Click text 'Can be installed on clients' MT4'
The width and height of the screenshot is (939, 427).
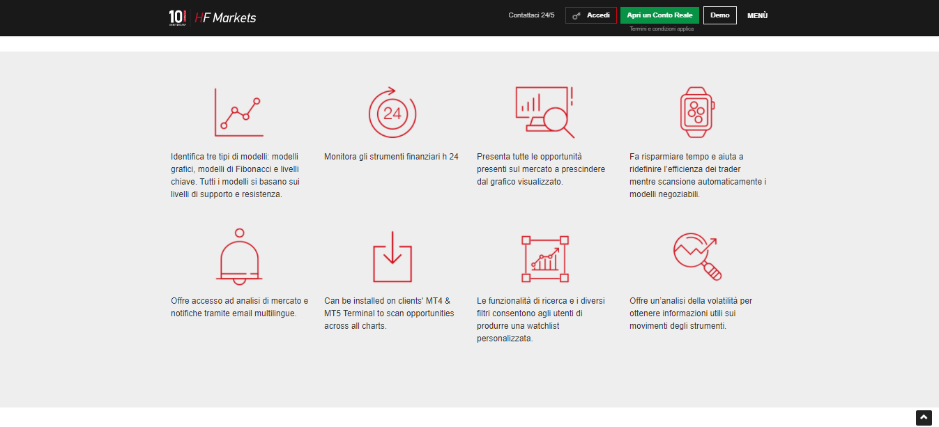(389, 313)
